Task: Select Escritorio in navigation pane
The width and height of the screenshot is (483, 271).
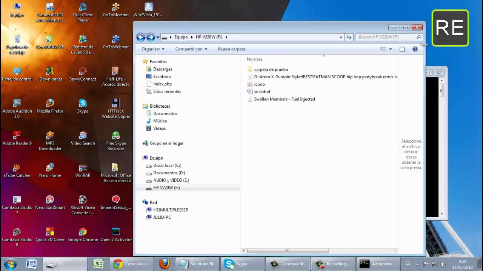Action: pos(162,76)
